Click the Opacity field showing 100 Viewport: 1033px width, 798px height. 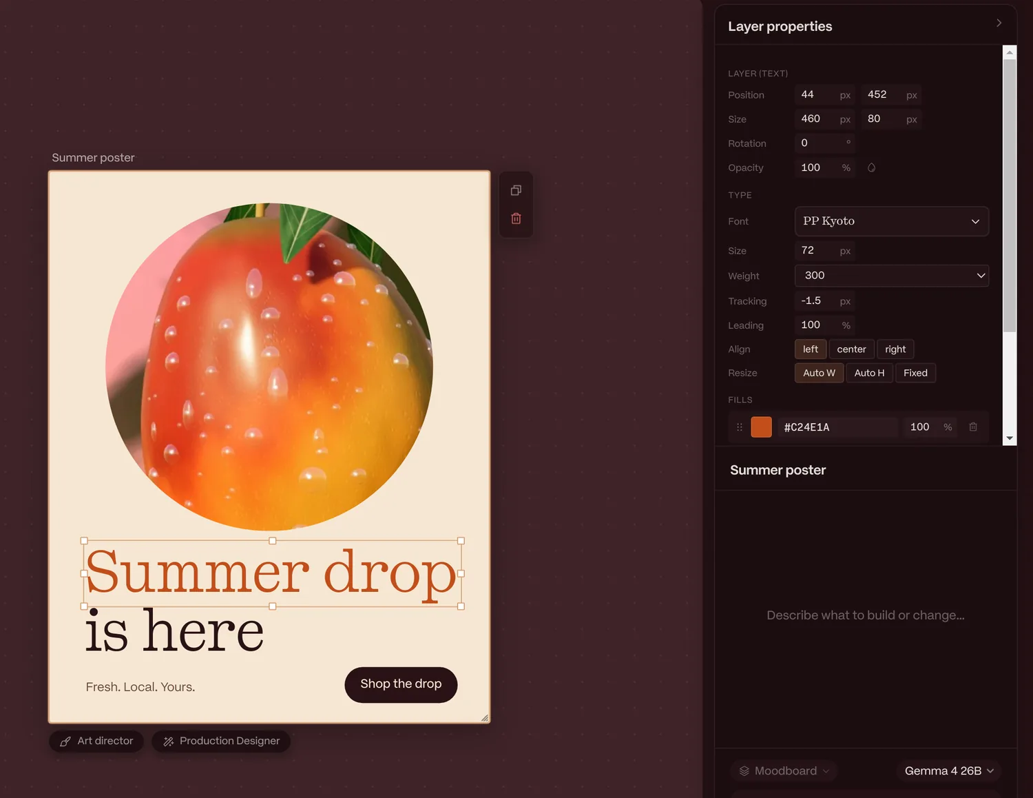click(x=824, y=167)
